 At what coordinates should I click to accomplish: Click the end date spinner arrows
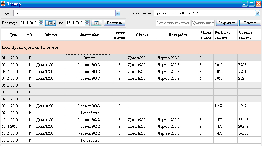[87, 23]
